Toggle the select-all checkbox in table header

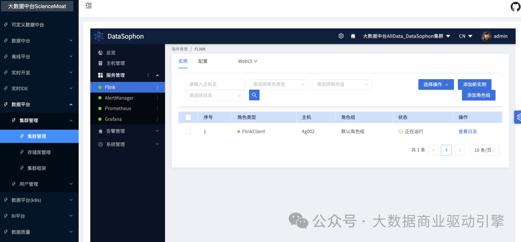coord(188,117)
